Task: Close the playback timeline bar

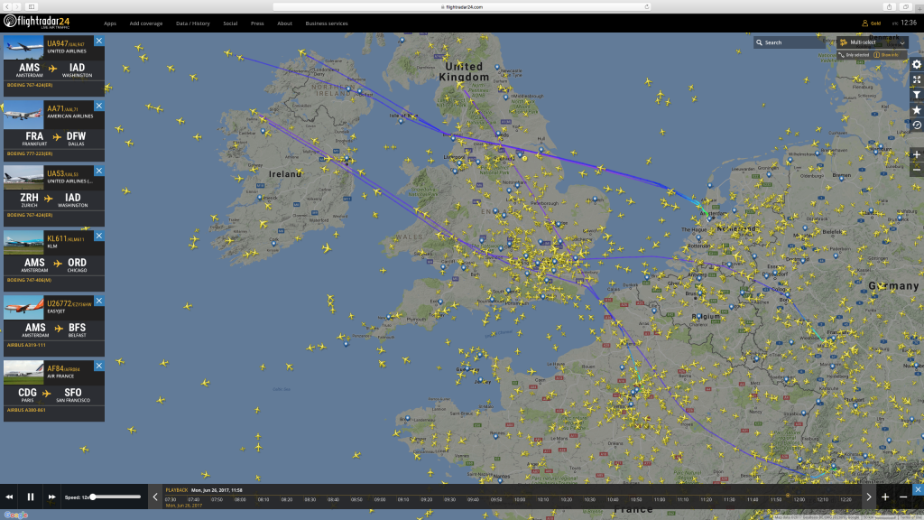Action: pos(918,489)
